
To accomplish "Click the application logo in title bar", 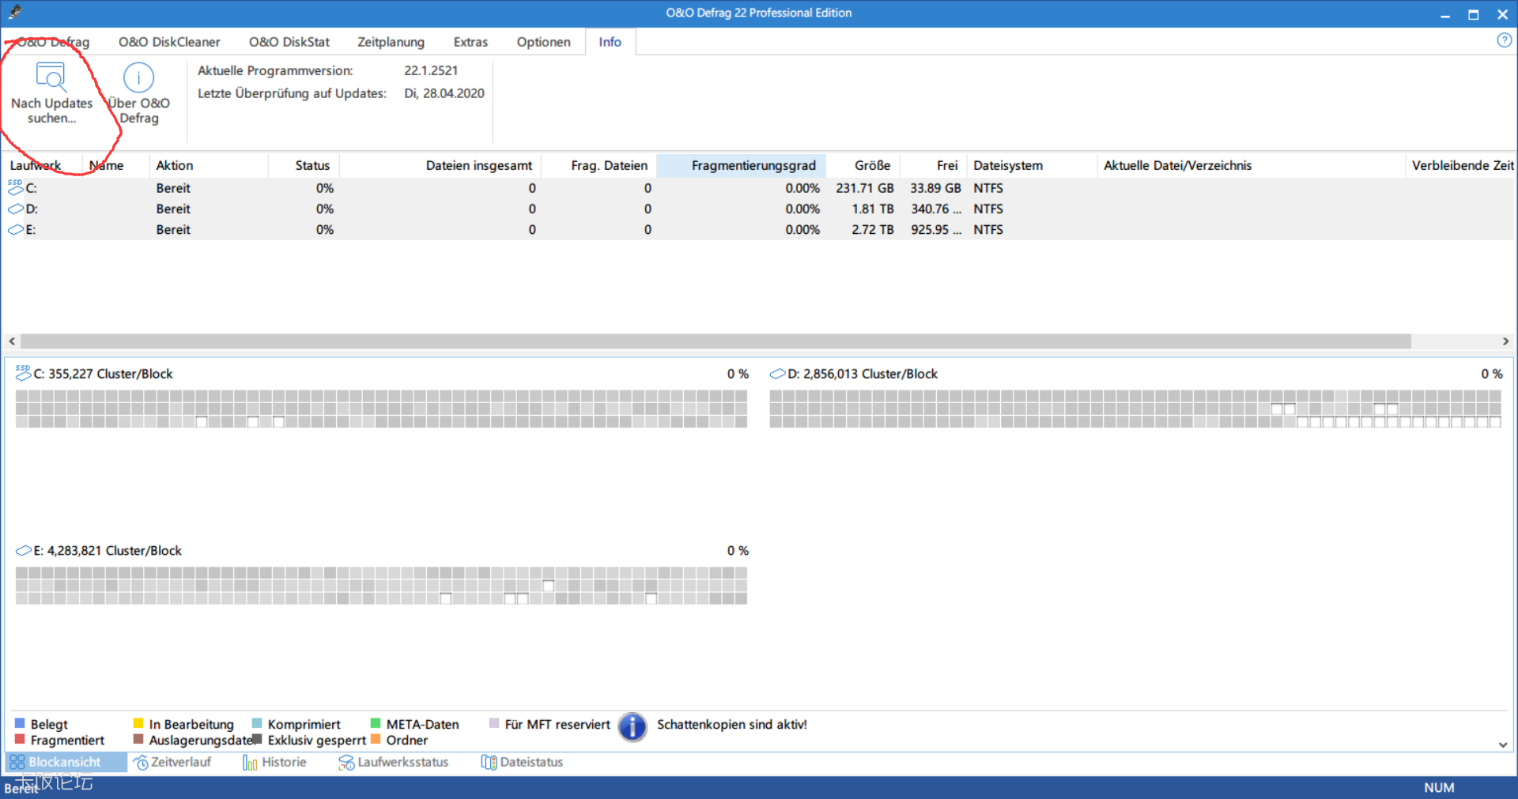I will point(14,12).
